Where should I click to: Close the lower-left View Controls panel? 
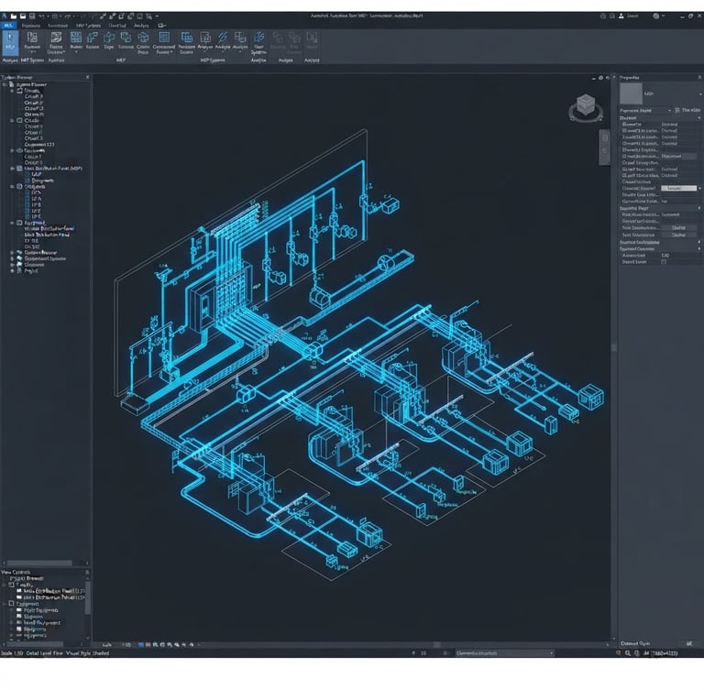87,572
